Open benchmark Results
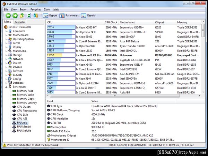Image resolution: width=208 pixels, height=156 pixels. (88, 16)
